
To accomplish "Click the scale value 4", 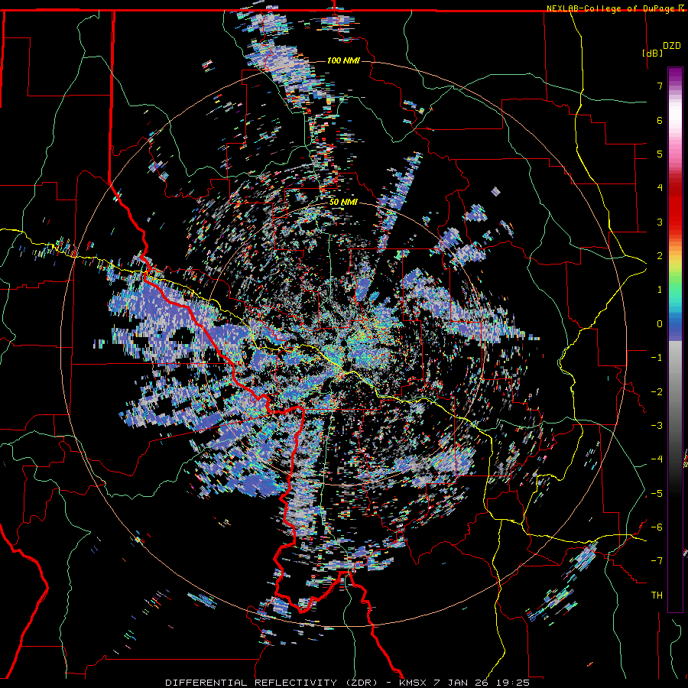I will (x=660, y=187).
